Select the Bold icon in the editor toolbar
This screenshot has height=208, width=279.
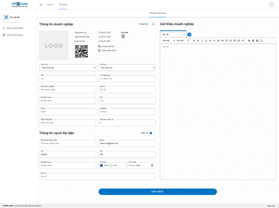click(x=198, y=40)
